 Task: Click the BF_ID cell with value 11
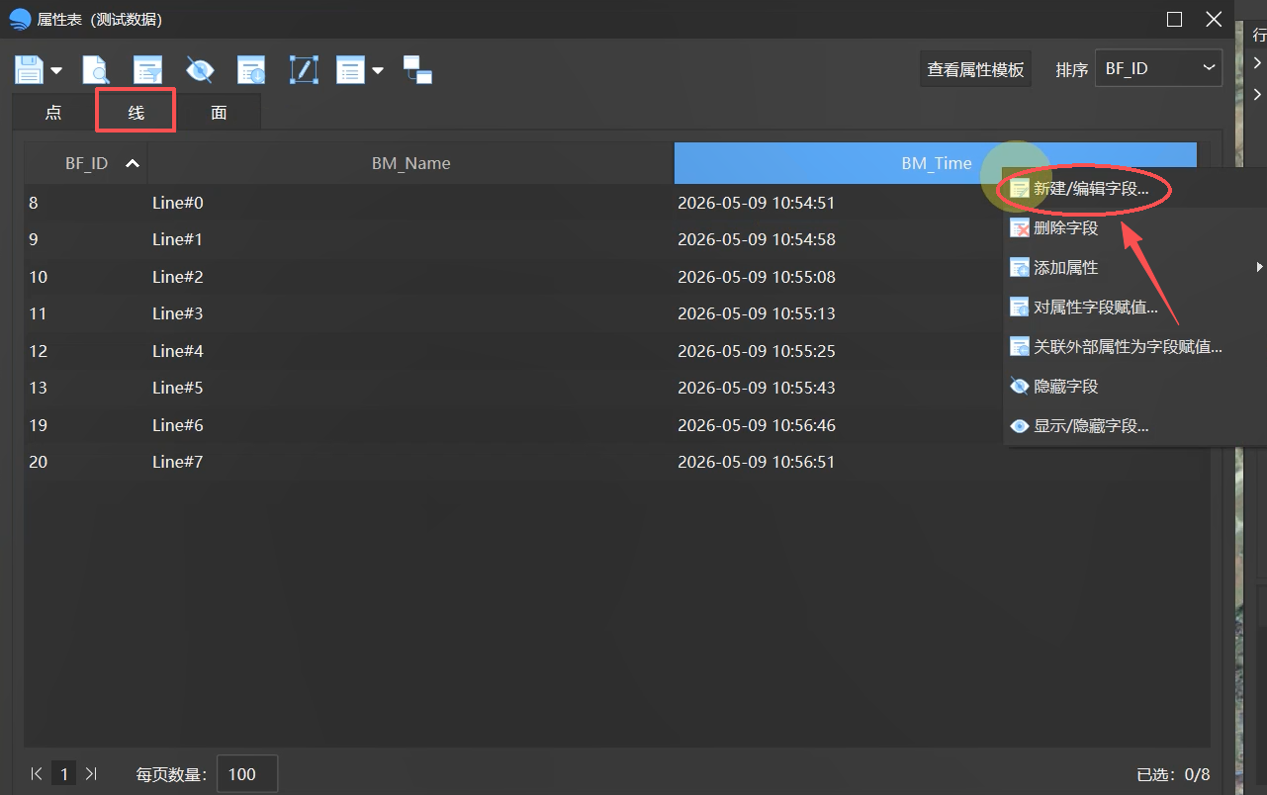click(x=86, y=313)
